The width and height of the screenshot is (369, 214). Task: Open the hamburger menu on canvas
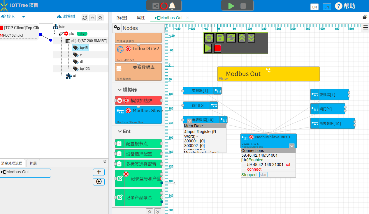[365, 28]
